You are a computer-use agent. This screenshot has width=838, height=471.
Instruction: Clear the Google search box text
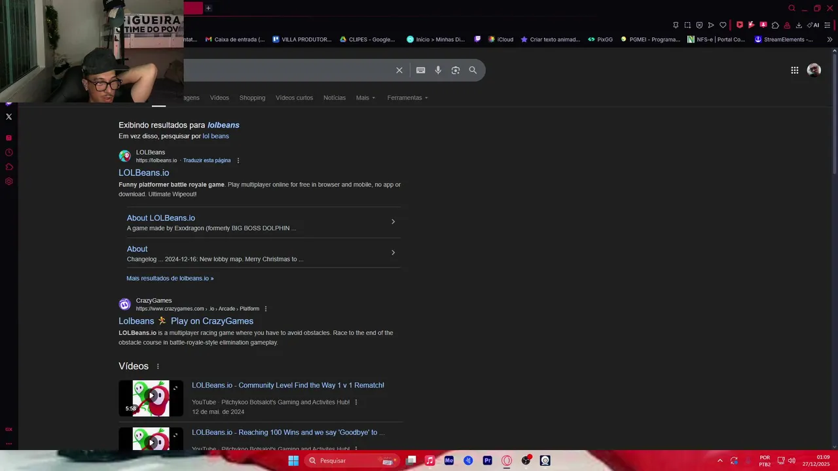pyautogui.click(x=399, y=70)
